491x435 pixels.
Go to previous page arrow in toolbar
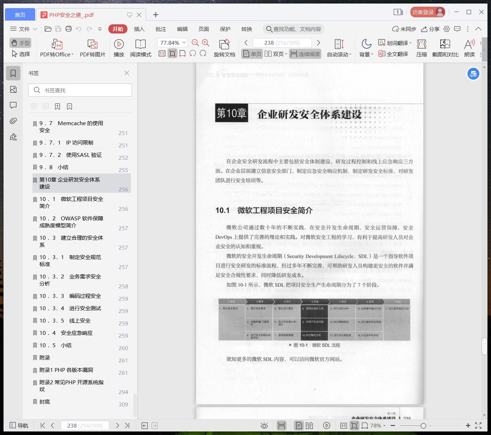tap(246, 43)
